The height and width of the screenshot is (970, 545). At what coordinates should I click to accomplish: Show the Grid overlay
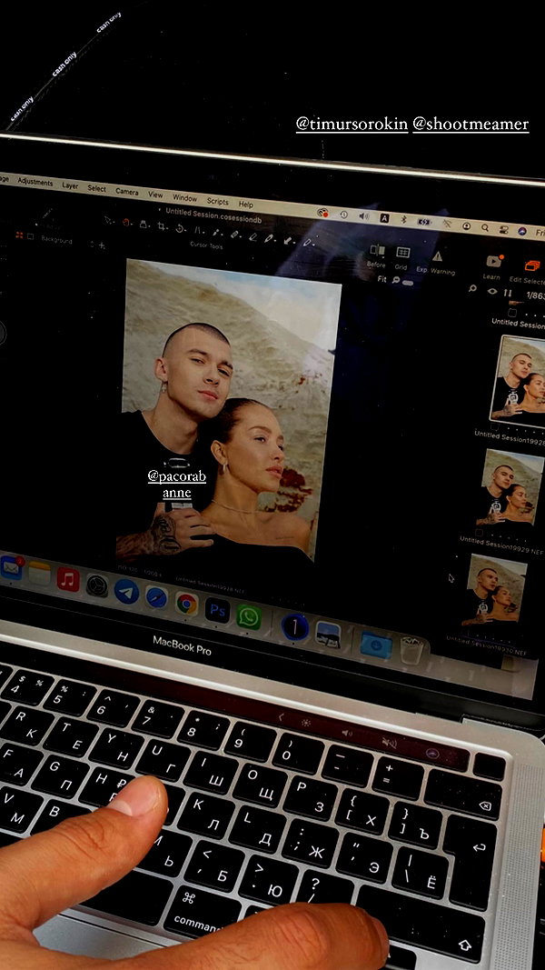(x=403, y=253)
